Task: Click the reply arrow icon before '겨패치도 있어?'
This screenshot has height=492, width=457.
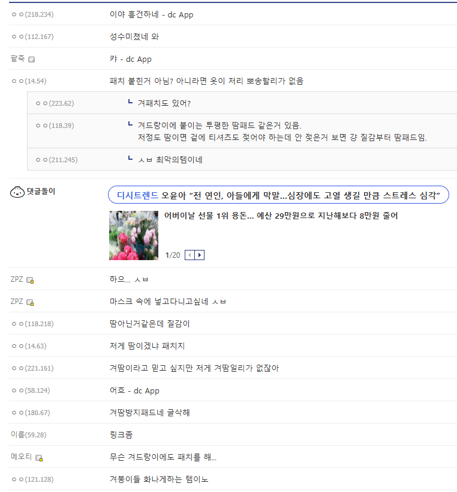Action: pos(130,102)
